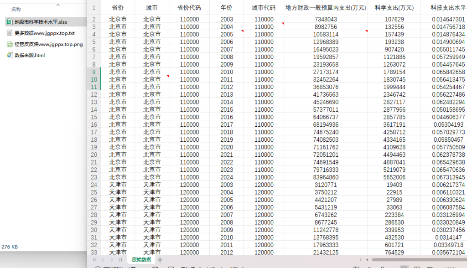Click the cell with value 57377011
467x268 pixels.
(326, 109)
